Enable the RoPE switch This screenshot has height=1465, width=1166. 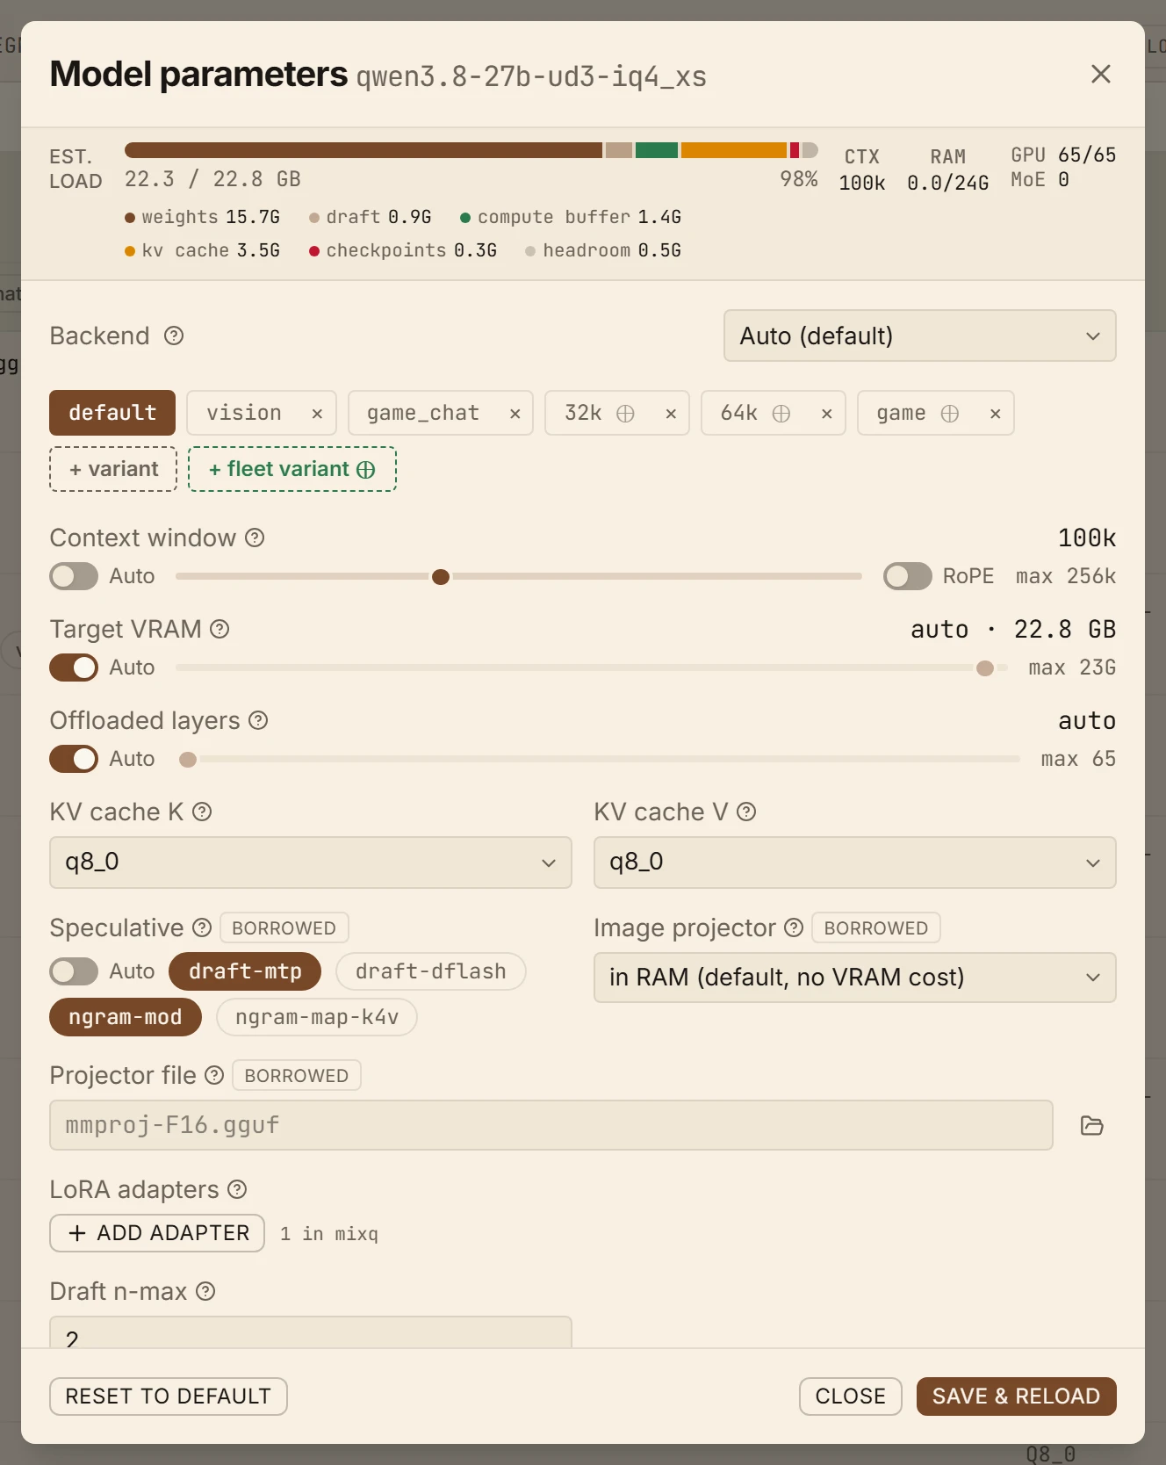point(908,576)
